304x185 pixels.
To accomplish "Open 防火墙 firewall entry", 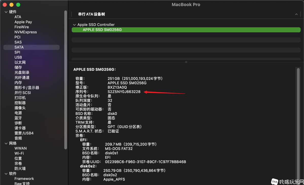I will tap(20, 168).
